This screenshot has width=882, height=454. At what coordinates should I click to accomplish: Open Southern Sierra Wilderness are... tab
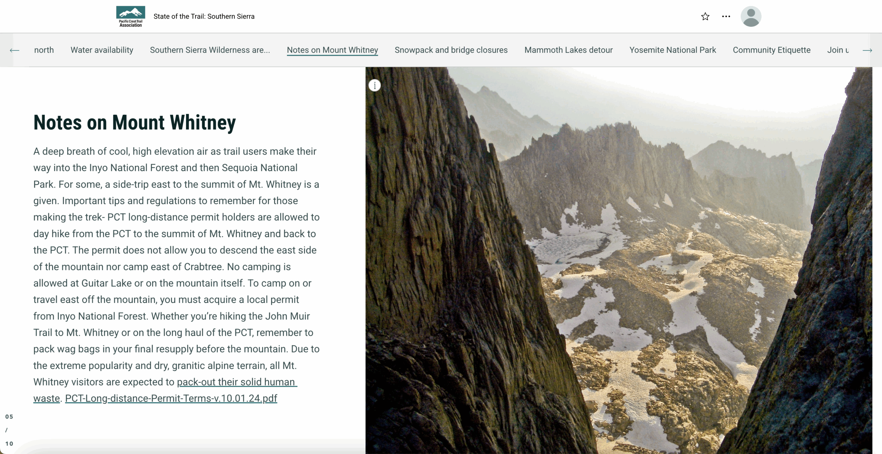(x=210, y=50)
